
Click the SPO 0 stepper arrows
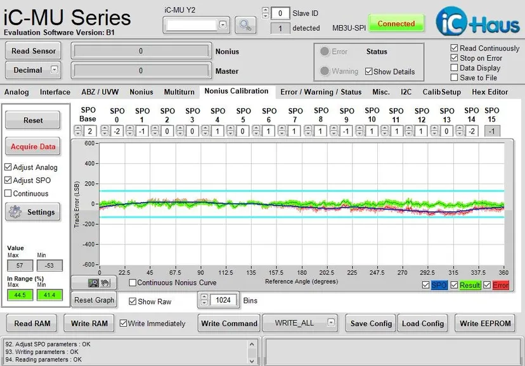click(x=105, y=130)
